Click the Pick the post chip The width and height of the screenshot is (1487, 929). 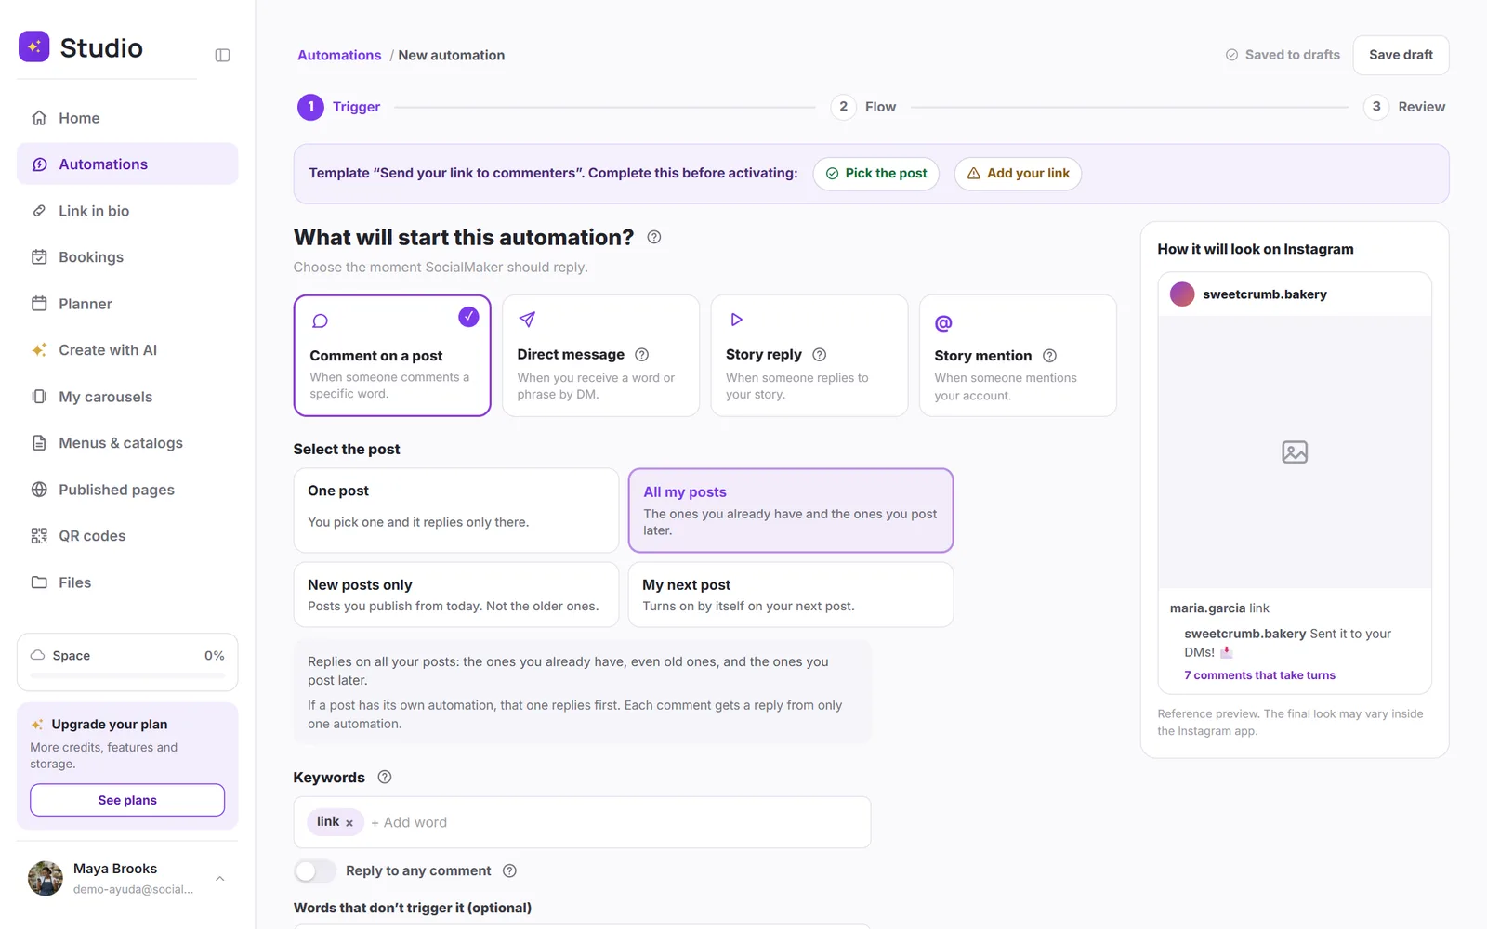point(876,174)
